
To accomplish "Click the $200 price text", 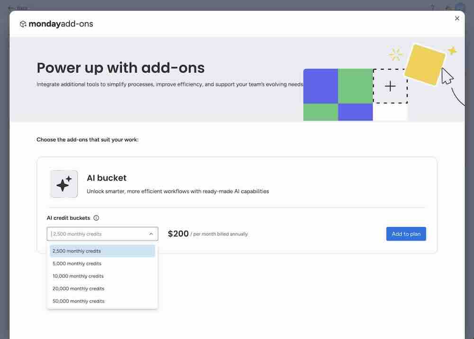I will (178, 234).
